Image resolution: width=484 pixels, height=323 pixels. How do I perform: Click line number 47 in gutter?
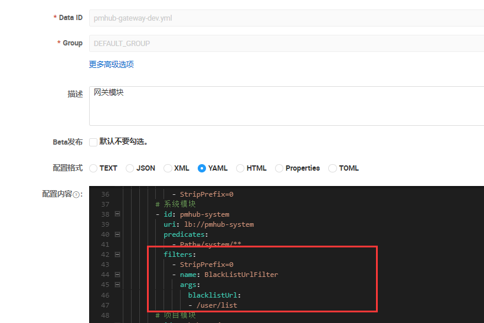105,305
